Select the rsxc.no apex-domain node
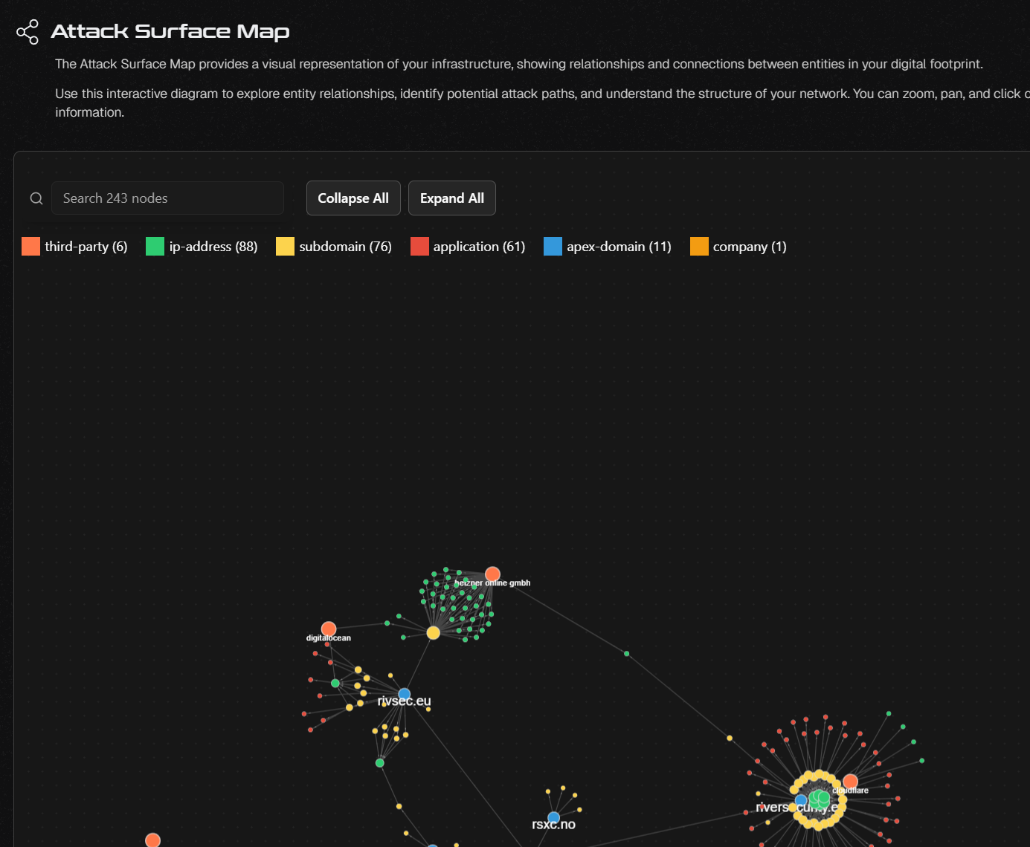Image resolution: width=1030 pixels, height=847 pixels. point(553,818)
